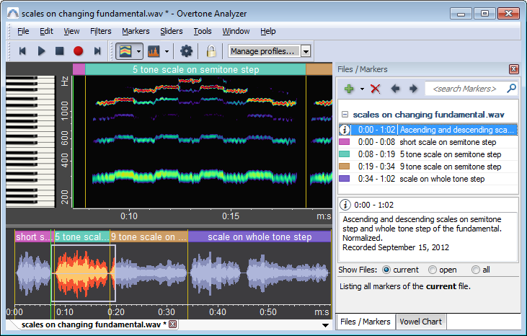Click 9 tone scale on marker in overview

[x=149, y=236]
